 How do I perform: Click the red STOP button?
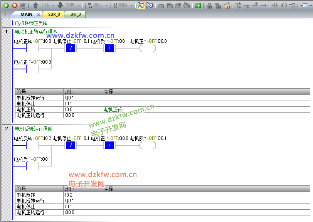15,5
